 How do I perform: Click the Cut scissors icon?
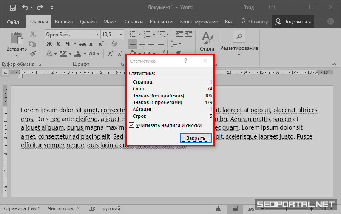(33, 35)
